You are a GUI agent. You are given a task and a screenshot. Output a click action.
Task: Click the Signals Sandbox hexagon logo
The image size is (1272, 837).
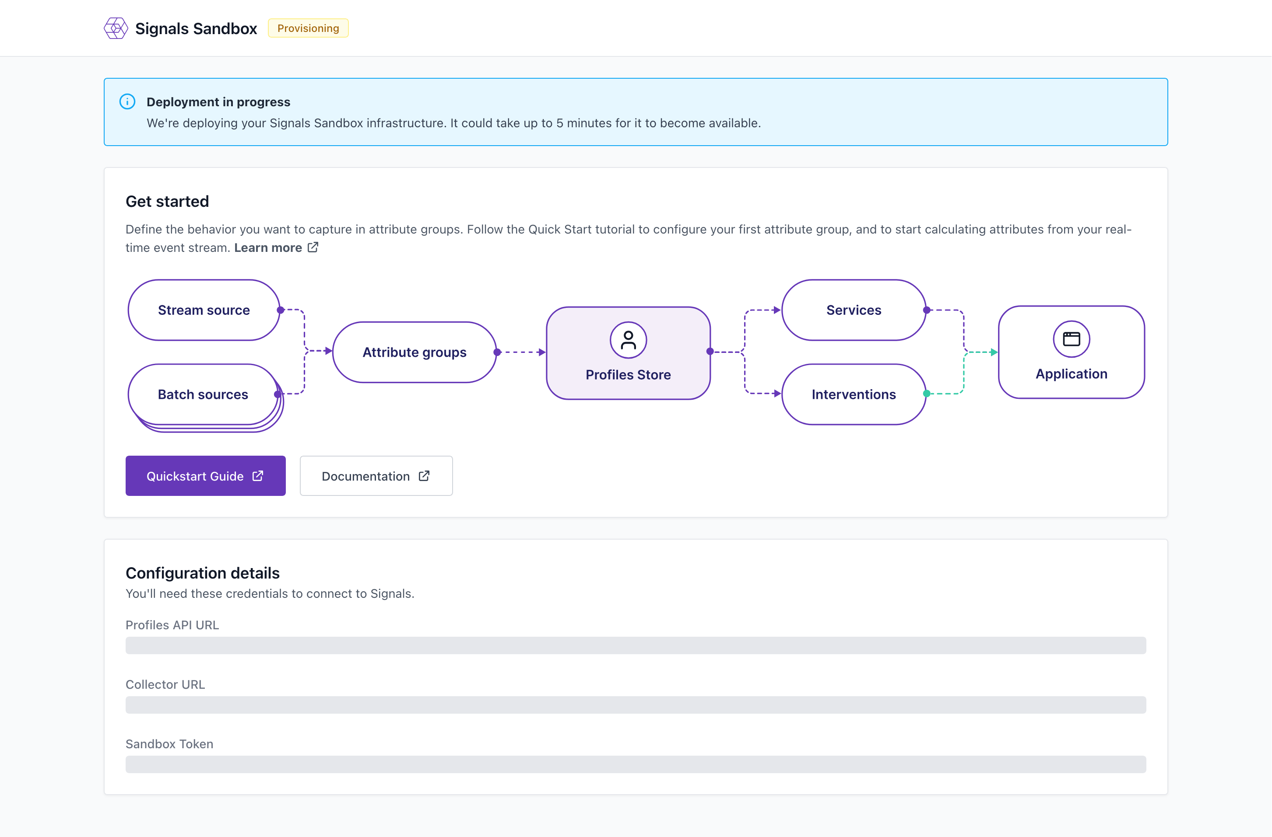point(116,28)
